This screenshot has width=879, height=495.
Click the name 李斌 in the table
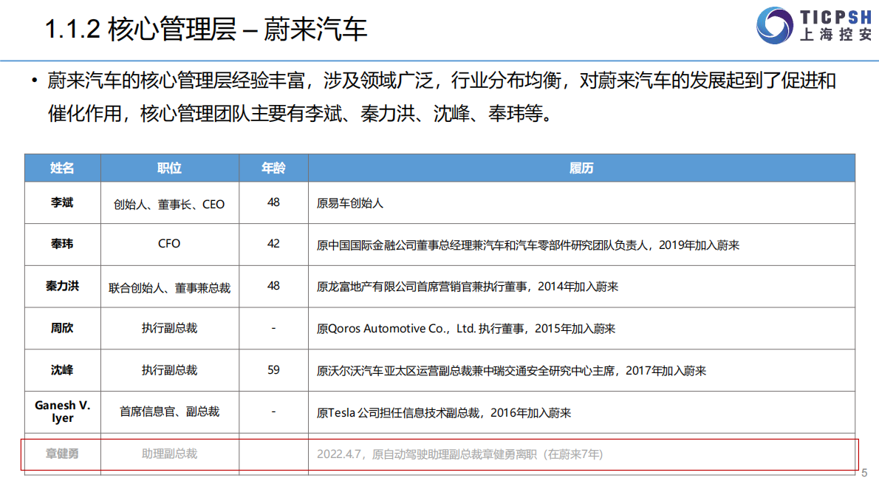(62, 203)
